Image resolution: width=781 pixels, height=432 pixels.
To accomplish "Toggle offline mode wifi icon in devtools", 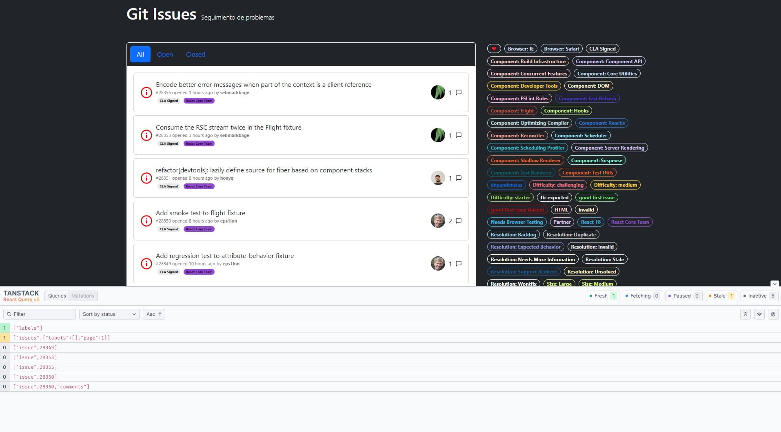I will point(759,314).
